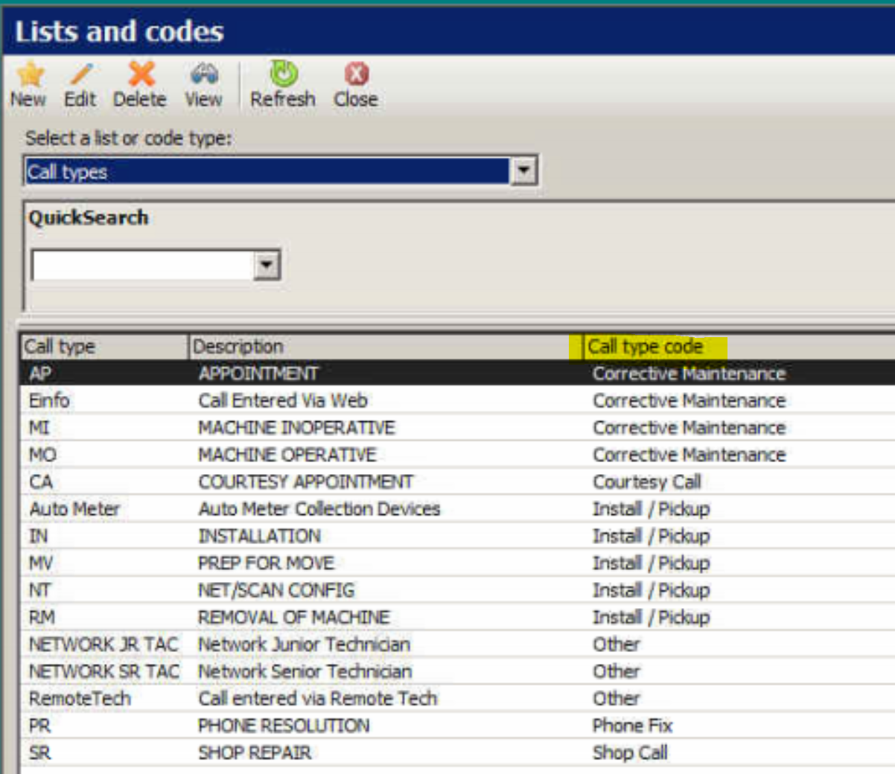The height and width of the screenshot is (774, 895).
Task: Sort by the Call type column header
Action: (103, 347)
